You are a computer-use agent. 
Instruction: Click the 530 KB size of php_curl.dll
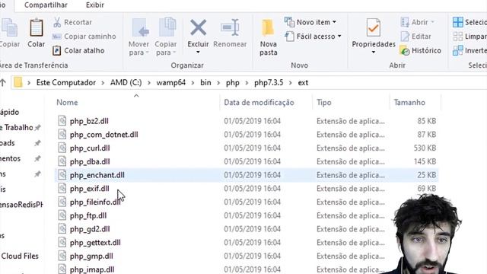point(425,148)
